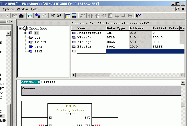Image resolution: width=187 pixels, height=126 pixels.
Task: Click the Close branch icon
Action: (124, 16)
